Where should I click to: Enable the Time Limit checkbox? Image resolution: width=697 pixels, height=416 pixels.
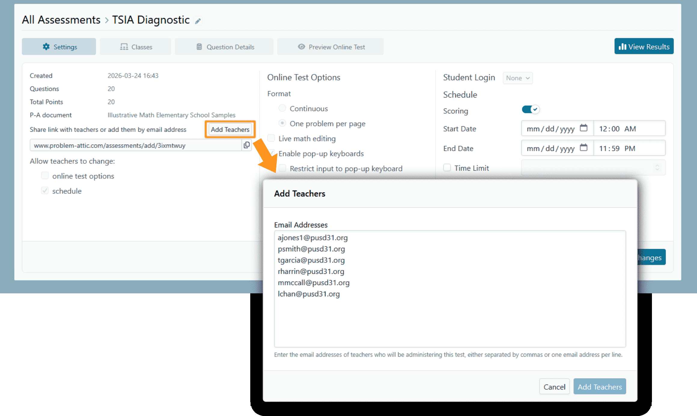[x=447, y=168]
